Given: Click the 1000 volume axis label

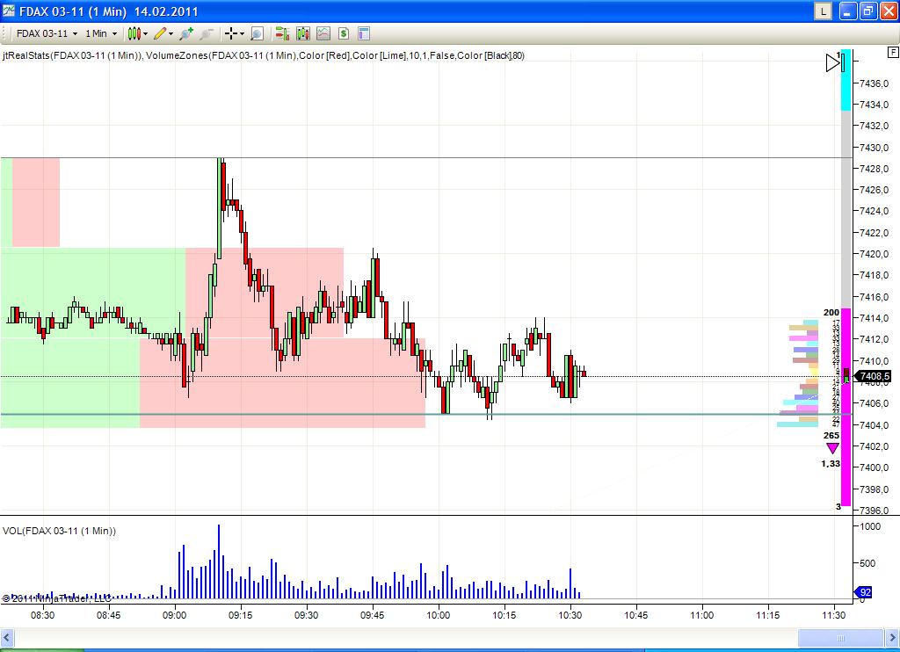Looking at the screenshot, I should pyautogui.click(x=870, y=526).
